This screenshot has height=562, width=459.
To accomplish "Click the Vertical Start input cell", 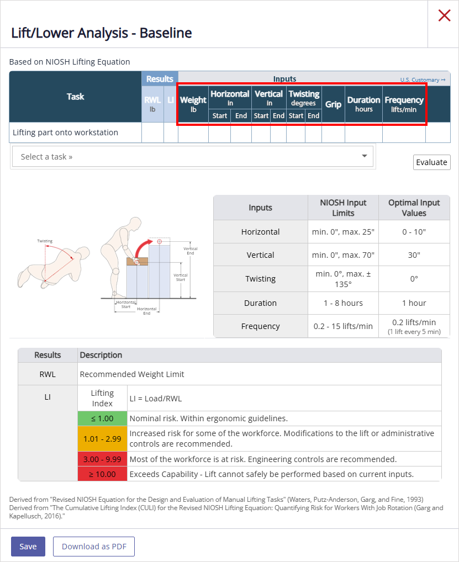I will tap(261, 132).
